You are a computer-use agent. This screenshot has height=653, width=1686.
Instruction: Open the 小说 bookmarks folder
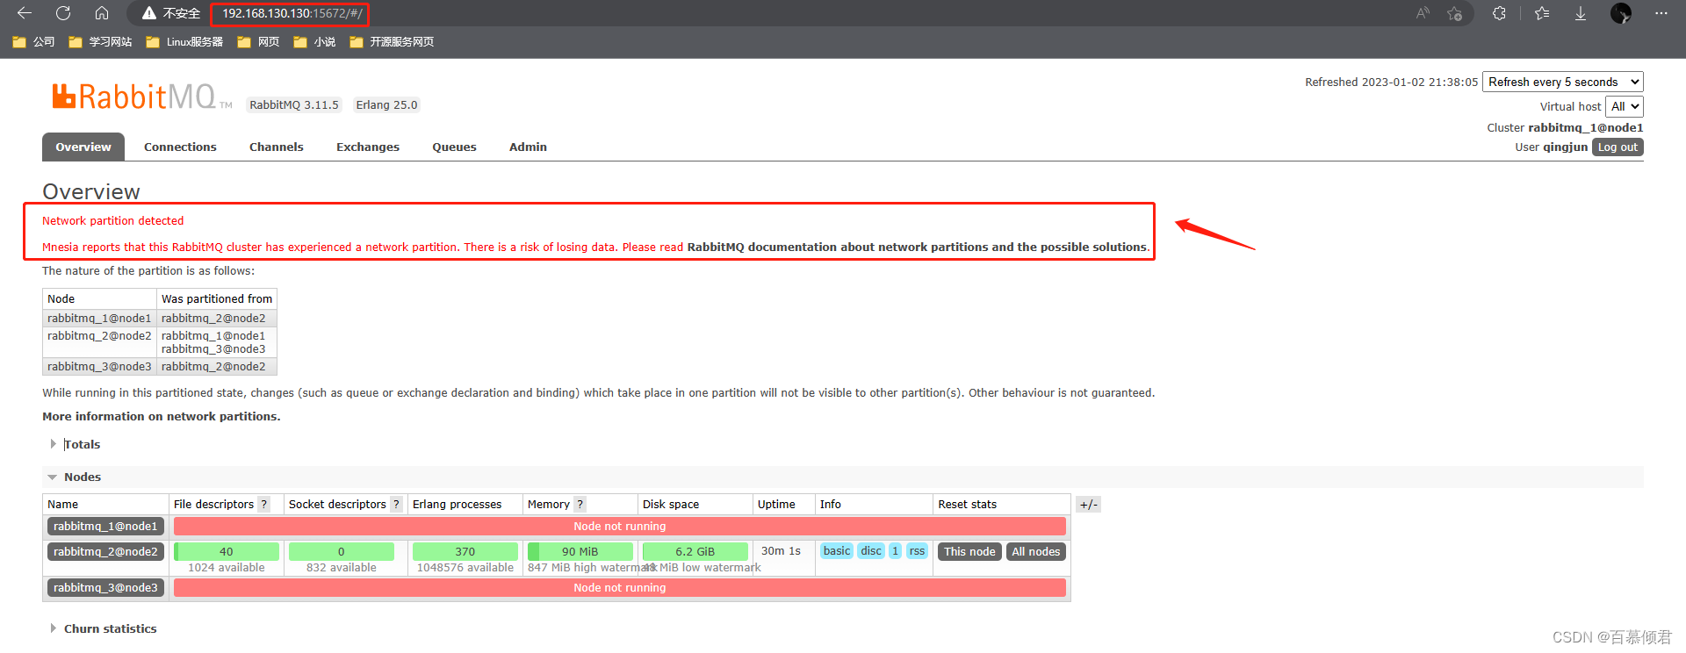(314, 41)
